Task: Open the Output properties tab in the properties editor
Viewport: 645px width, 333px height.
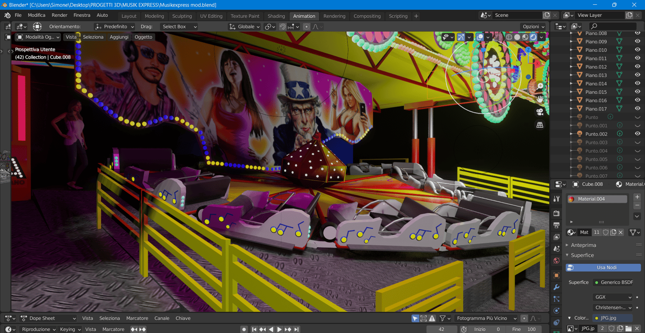Action: pyautogui.click(x=556, y=225)
